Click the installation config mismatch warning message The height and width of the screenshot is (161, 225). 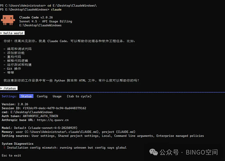tap(67, 148)
